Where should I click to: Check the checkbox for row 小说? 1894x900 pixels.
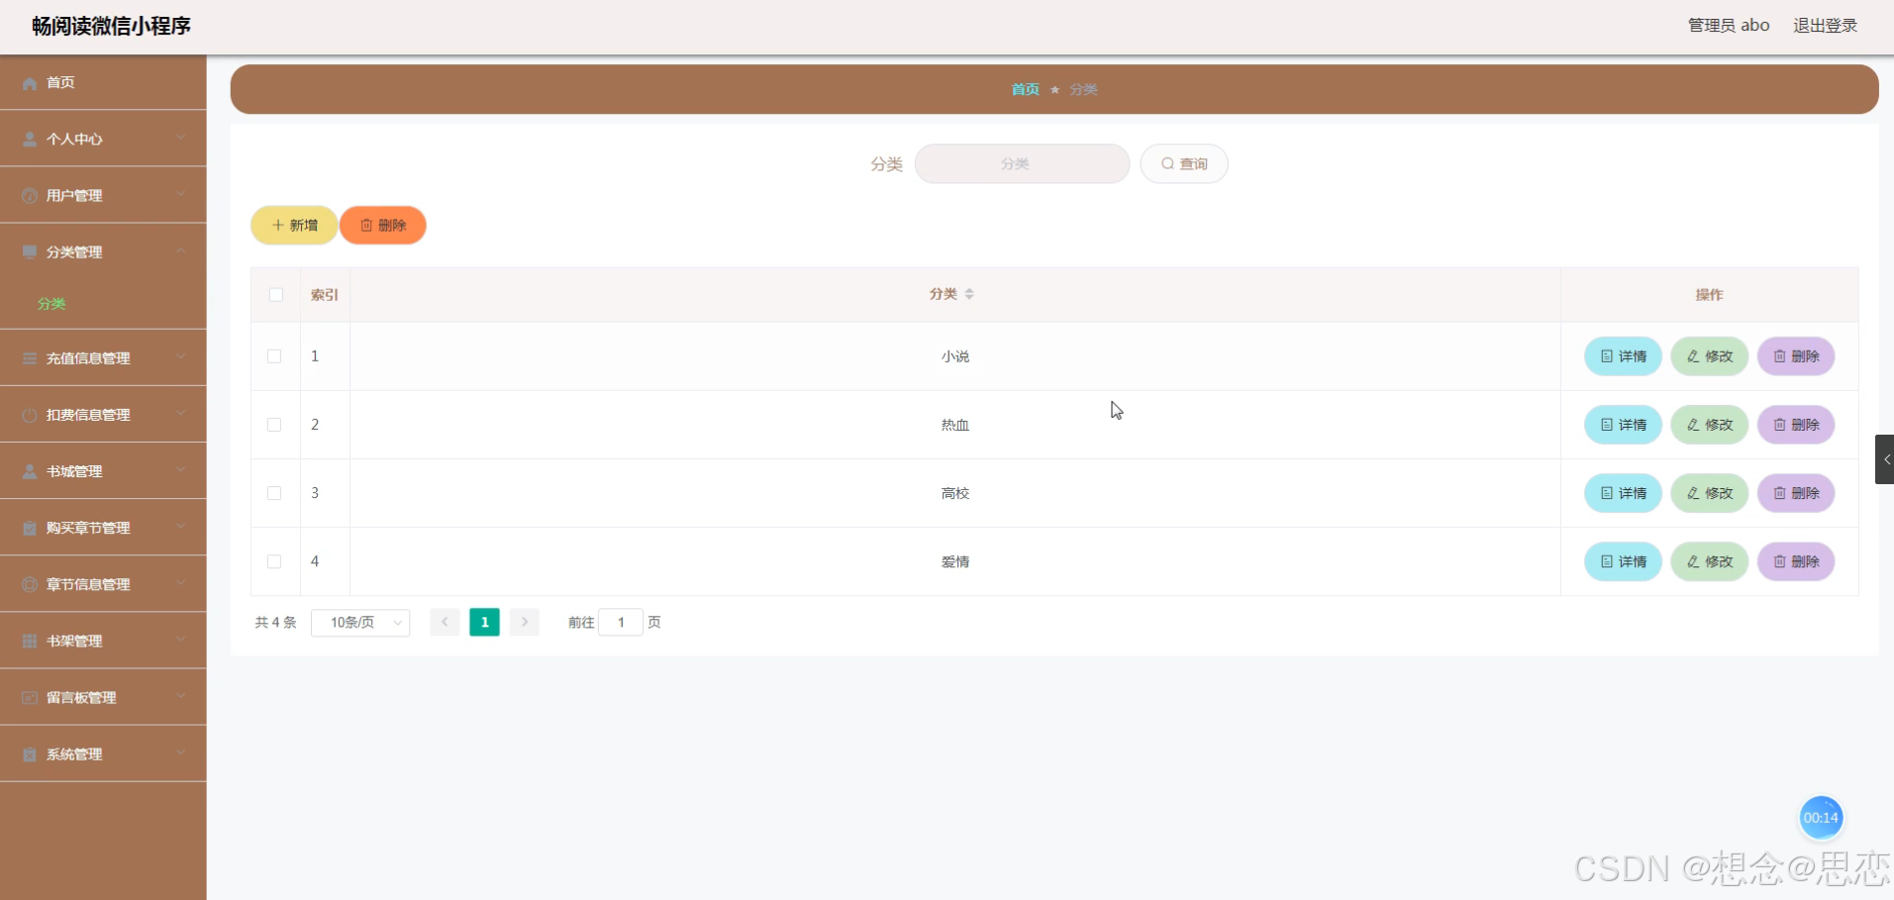(274, 356)
